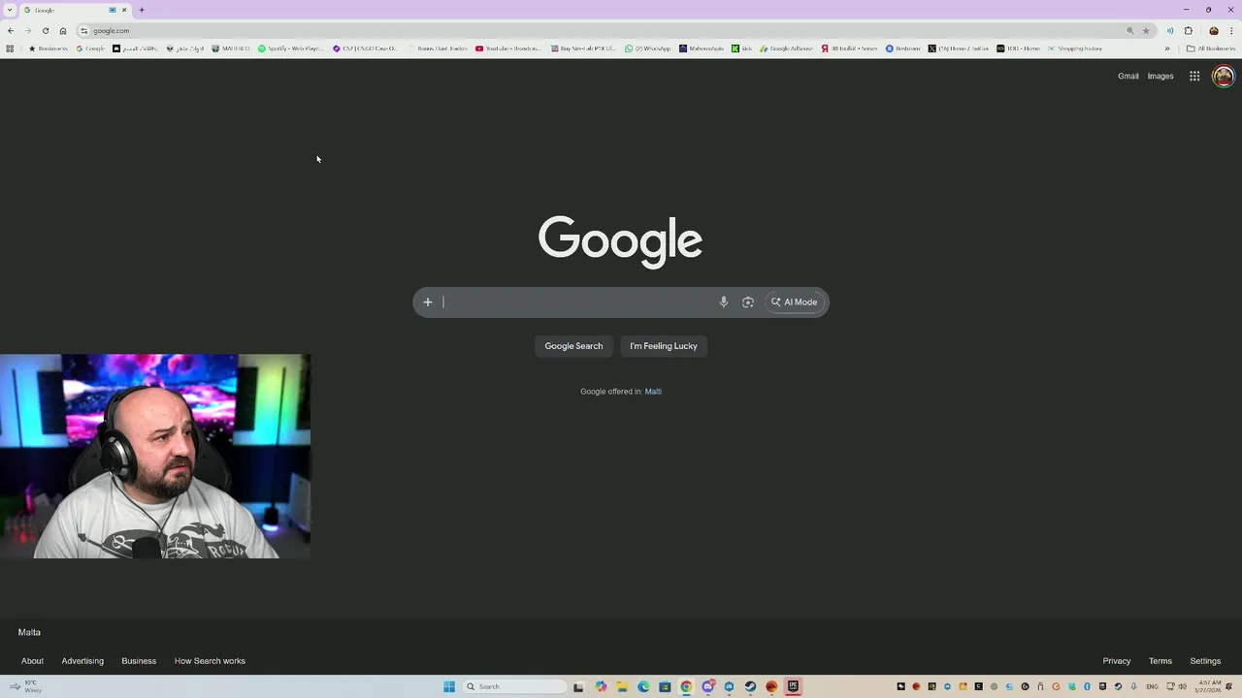Open the Google bookmark
This screenshot has width=1242, height=698.
click(x=90, y=48)
